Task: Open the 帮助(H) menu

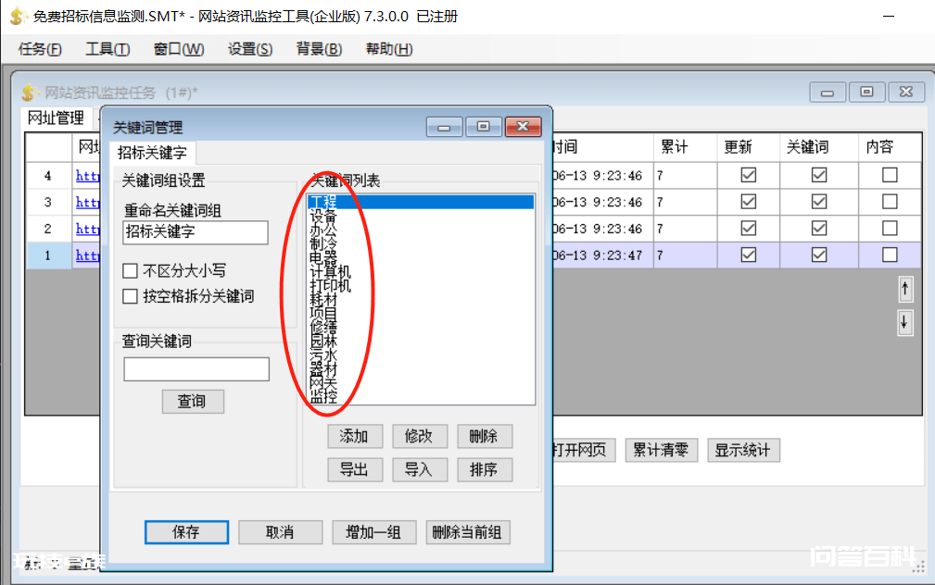Action: click(x=389, y=49)
